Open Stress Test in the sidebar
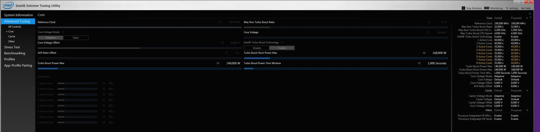This screenshot has width=540, height=132. point(12,47)
